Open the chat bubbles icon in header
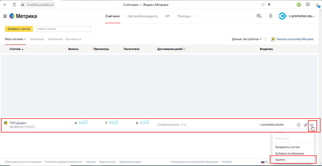 coord(259,16)
